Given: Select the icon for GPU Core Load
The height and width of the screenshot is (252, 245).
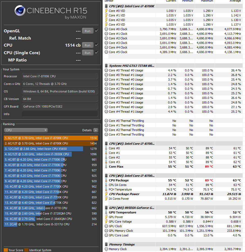Looking at the screenshot, I should pyautogui.click(x=106, y=235).
